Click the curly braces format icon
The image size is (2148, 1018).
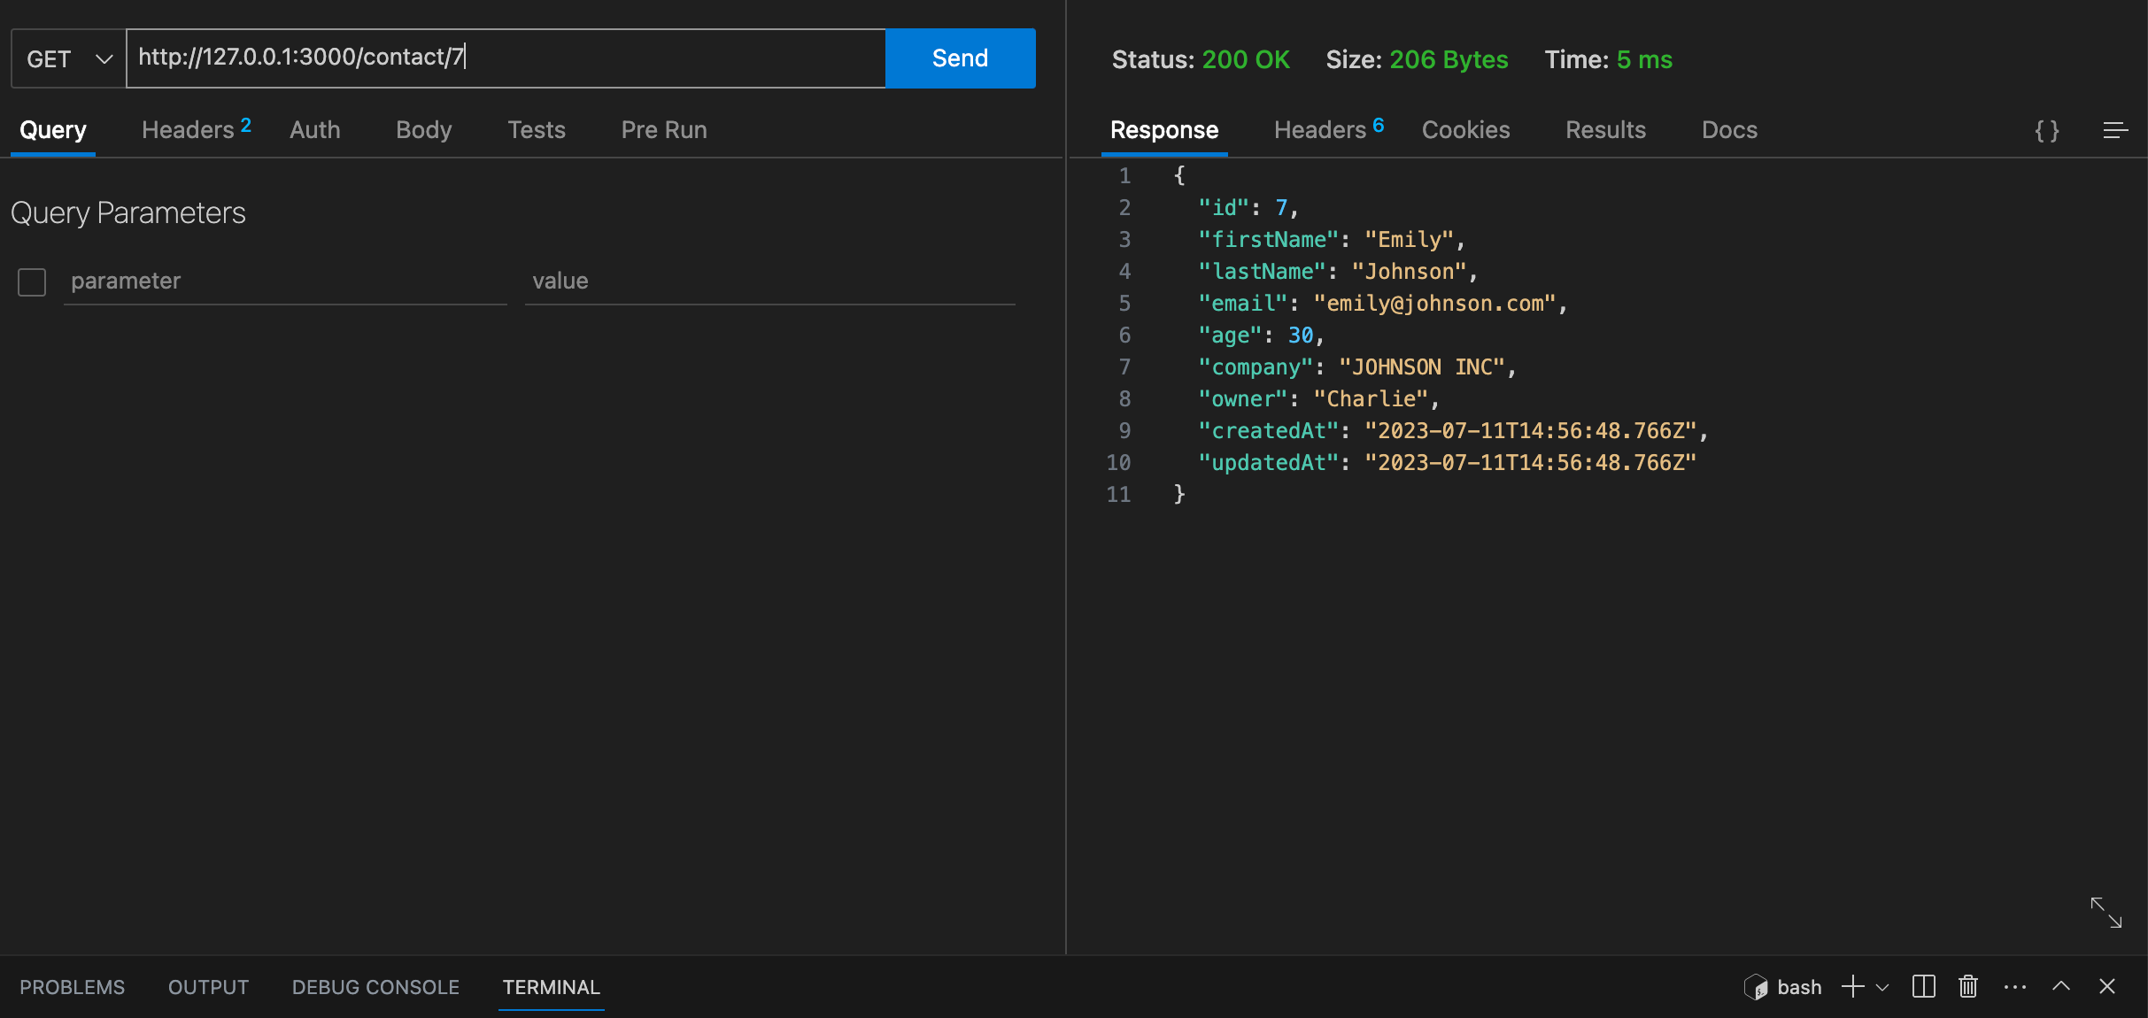(x=2046, y=130)
